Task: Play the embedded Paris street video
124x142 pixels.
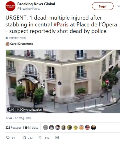Action: 63,81
